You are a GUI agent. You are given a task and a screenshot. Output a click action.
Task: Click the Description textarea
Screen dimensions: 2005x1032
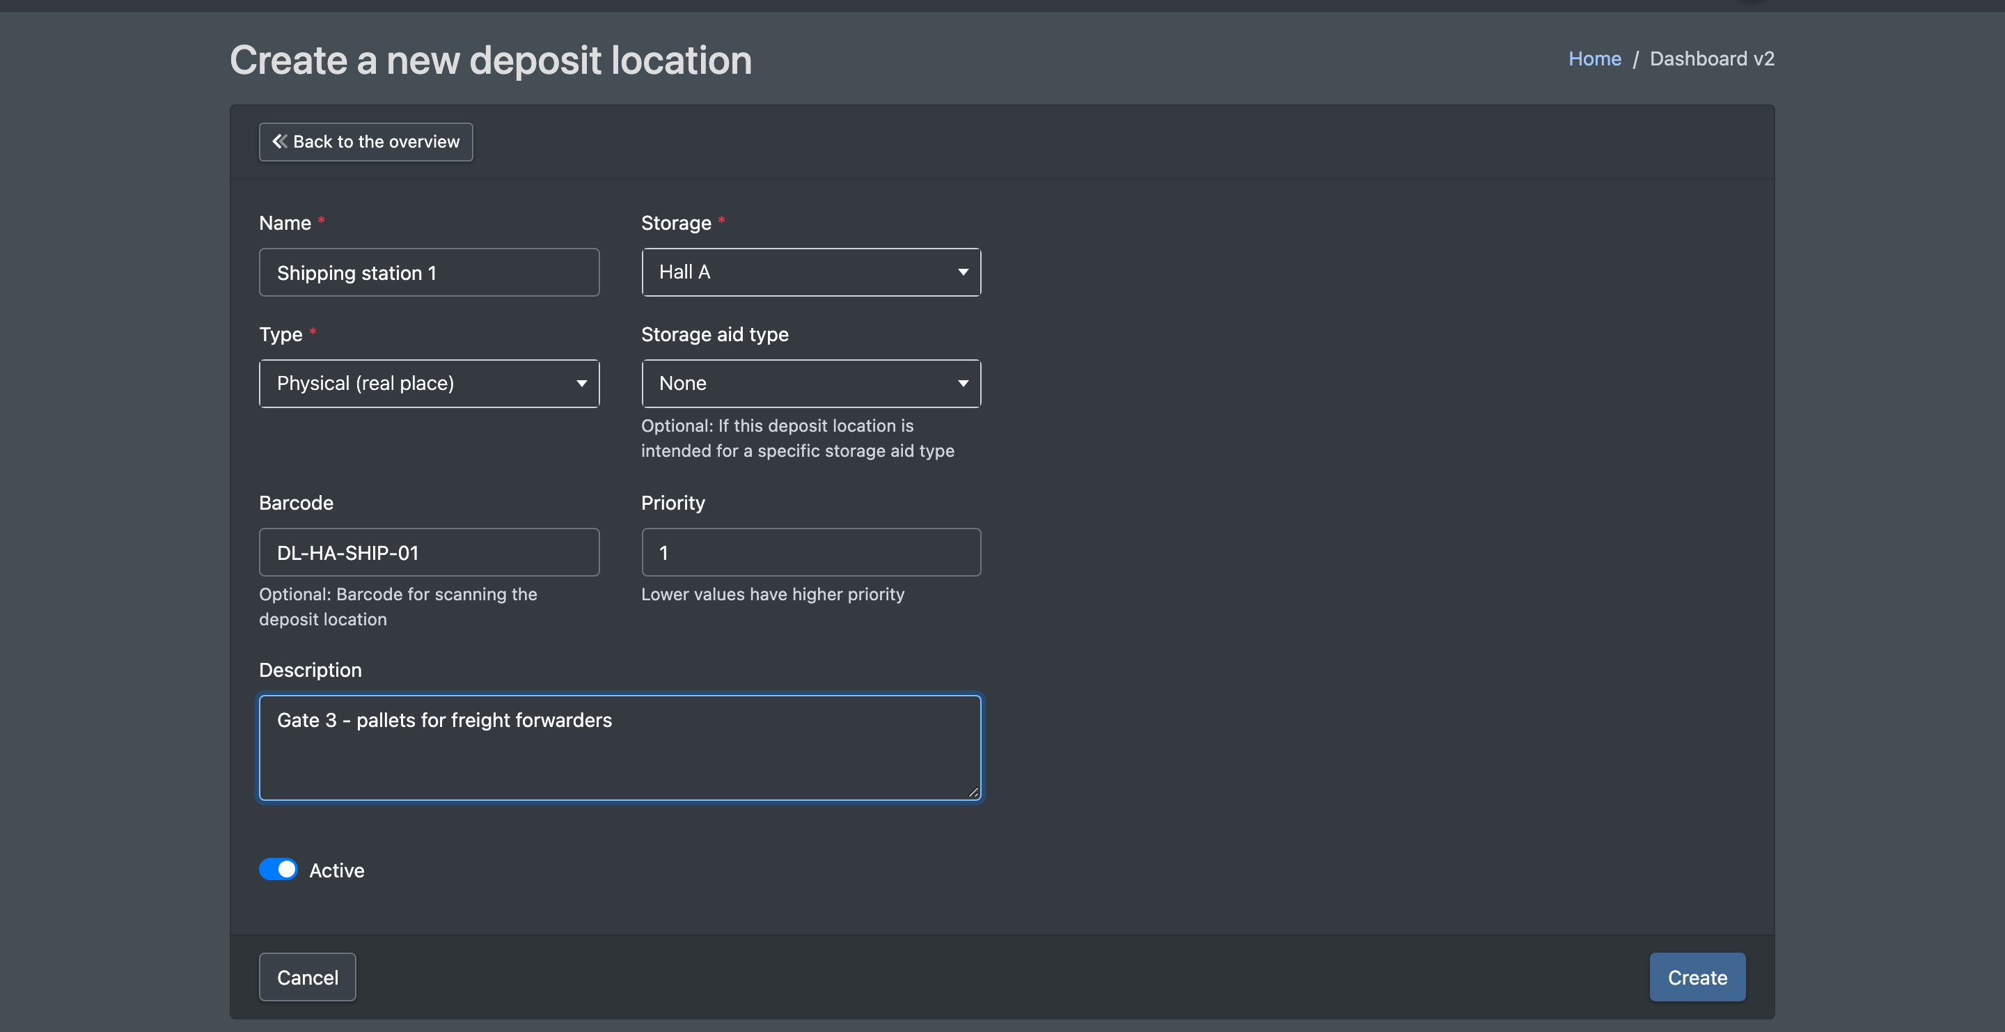pos(620,748)
